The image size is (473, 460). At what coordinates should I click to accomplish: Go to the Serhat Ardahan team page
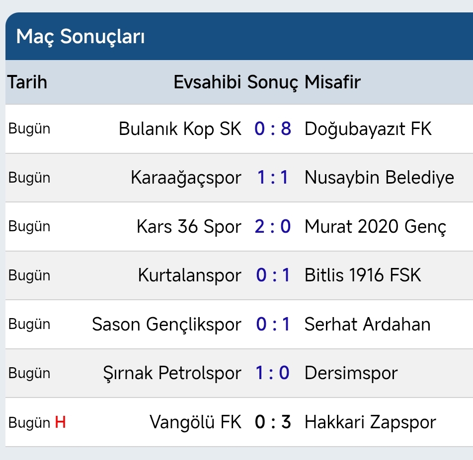(367, 325)
